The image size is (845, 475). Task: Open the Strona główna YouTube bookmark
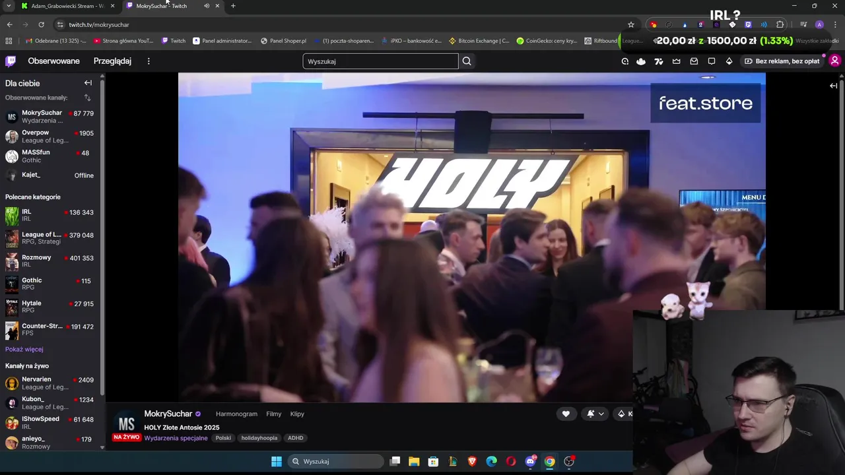coord(123,41)
